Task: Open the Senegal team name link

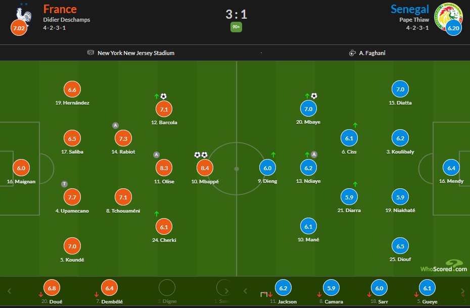Action: (x=410, y=9)
